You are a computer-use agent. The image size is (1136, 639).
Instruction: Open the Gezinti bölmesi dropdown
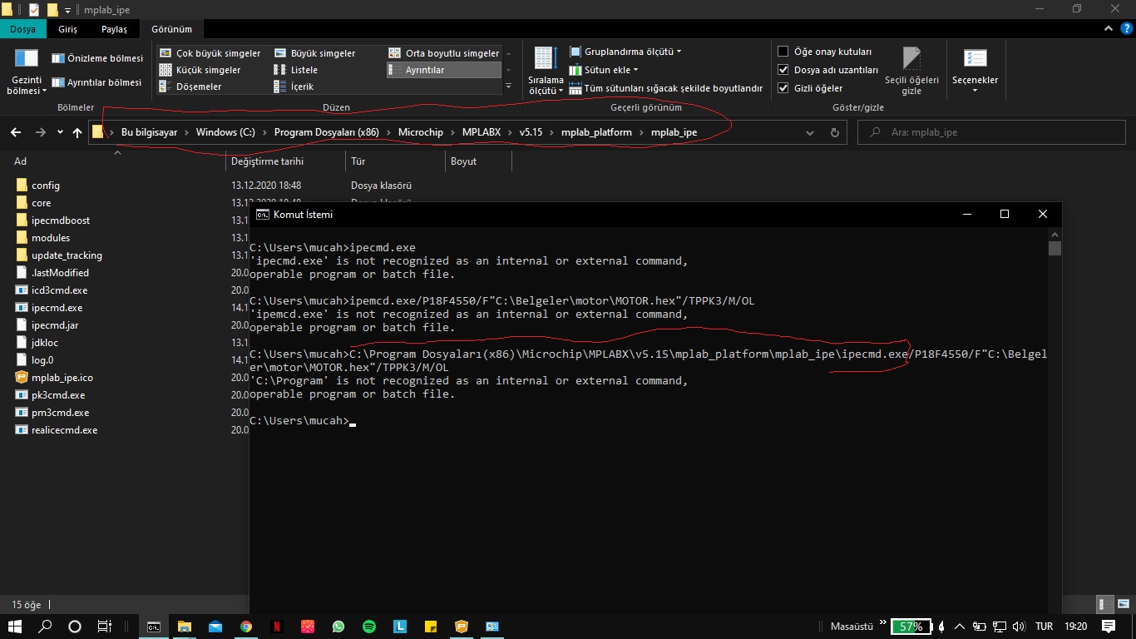27,72
